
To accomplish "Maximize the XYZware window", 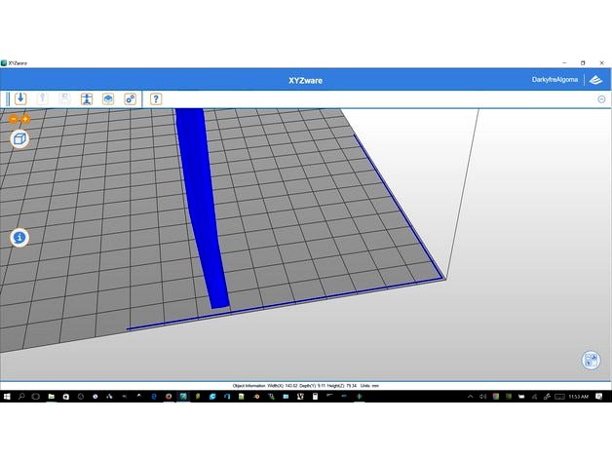I will [x=583, y=63].
